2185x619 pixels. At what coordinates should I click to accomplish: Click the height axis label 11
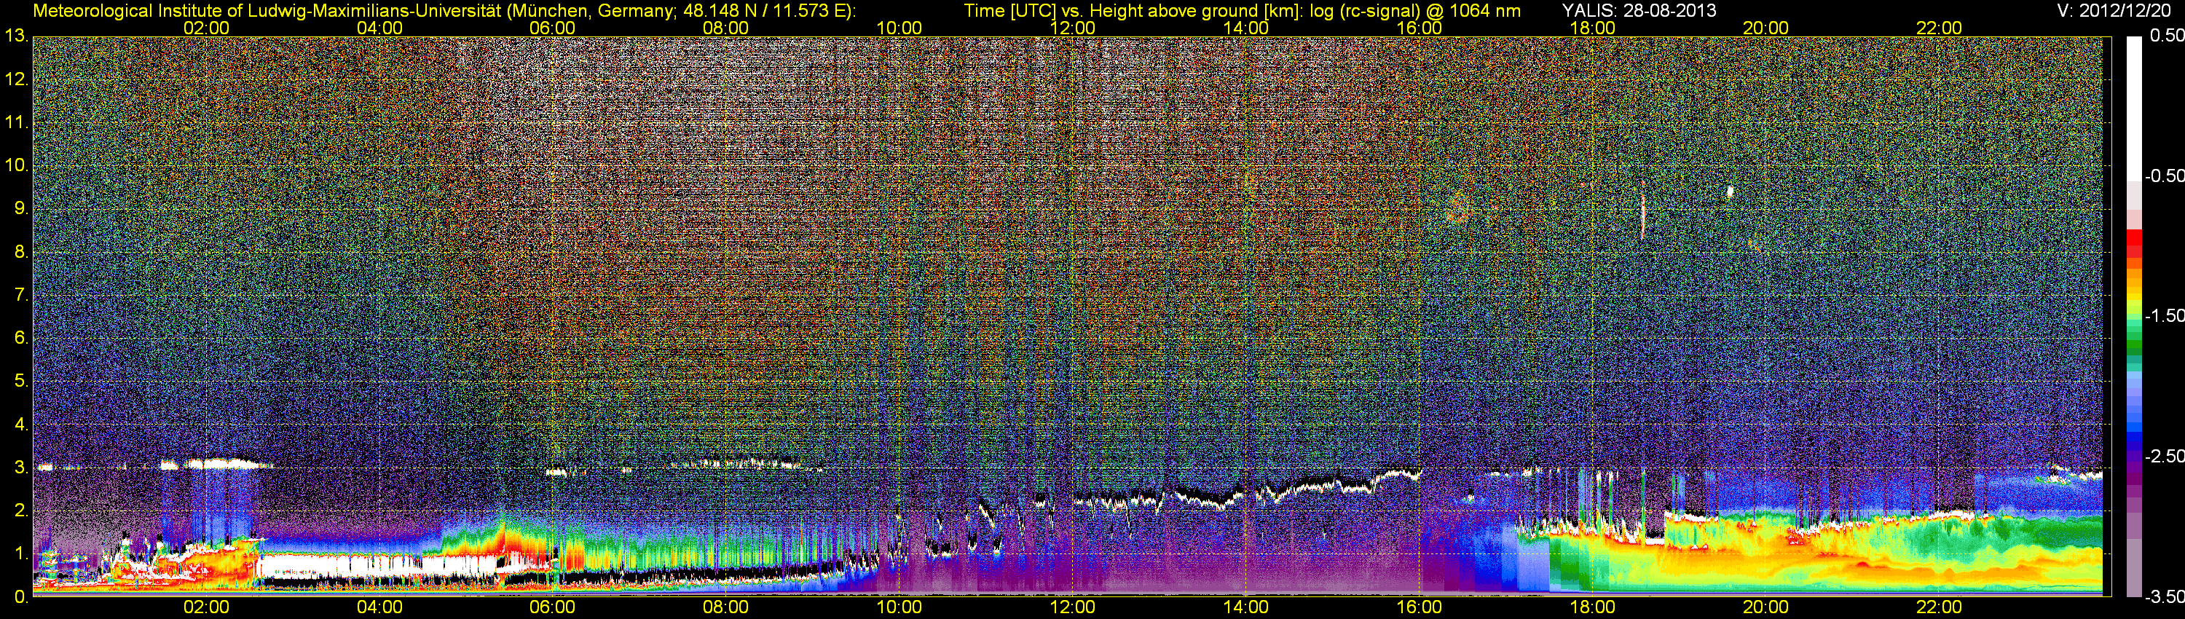pyautogui.click(x=16, y=122)
